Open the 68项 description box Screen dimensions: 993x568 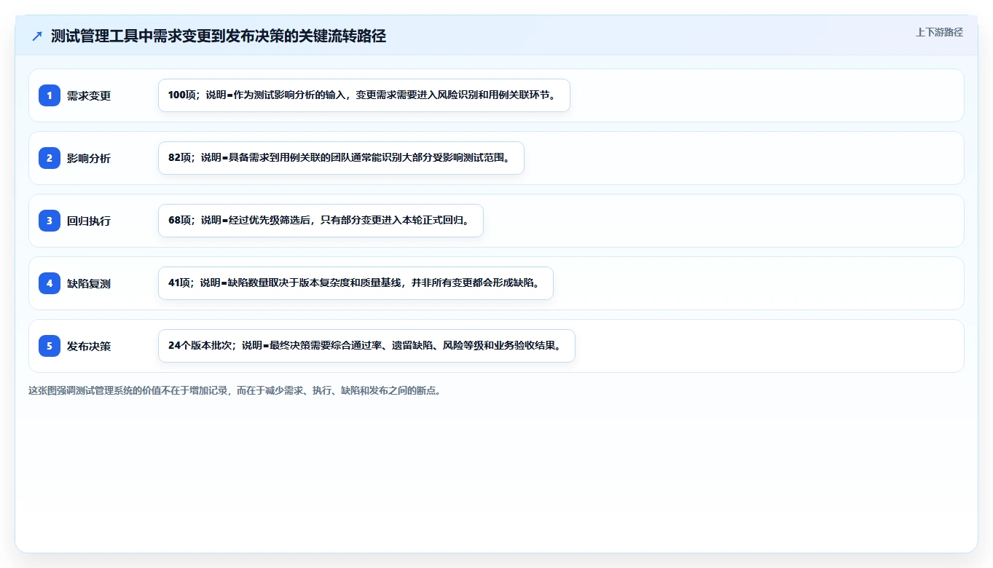321,221
